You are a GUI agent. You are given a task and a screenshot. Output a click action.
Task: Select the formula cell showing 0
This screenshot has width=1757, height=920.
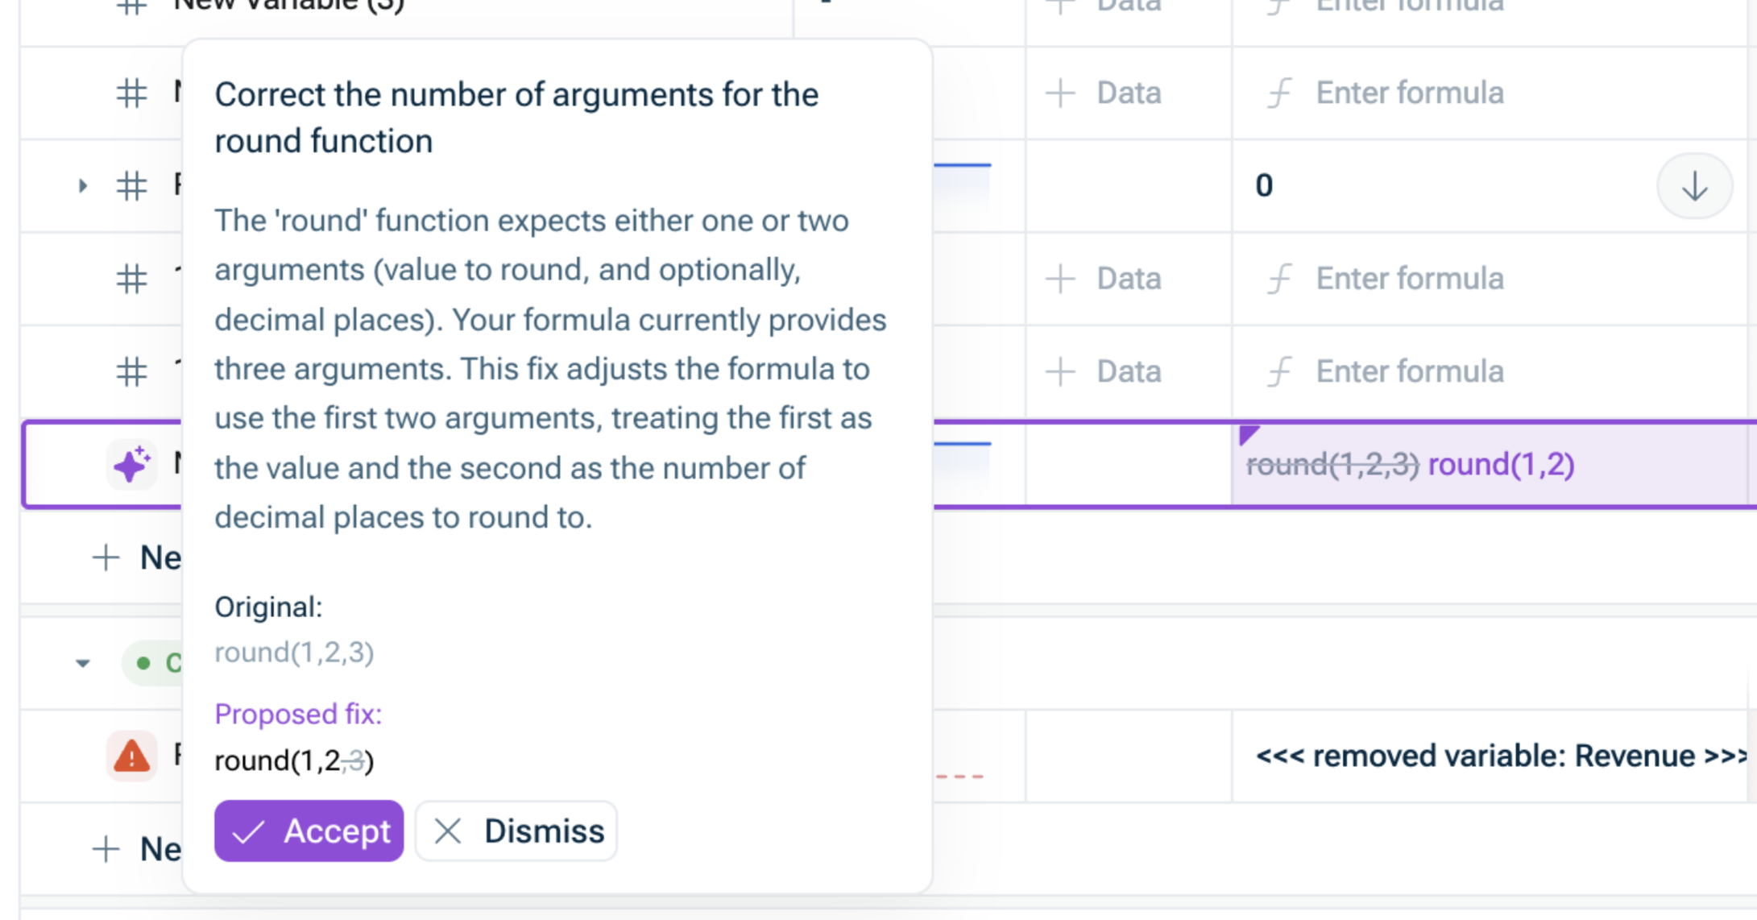(x=1434, y=187)
